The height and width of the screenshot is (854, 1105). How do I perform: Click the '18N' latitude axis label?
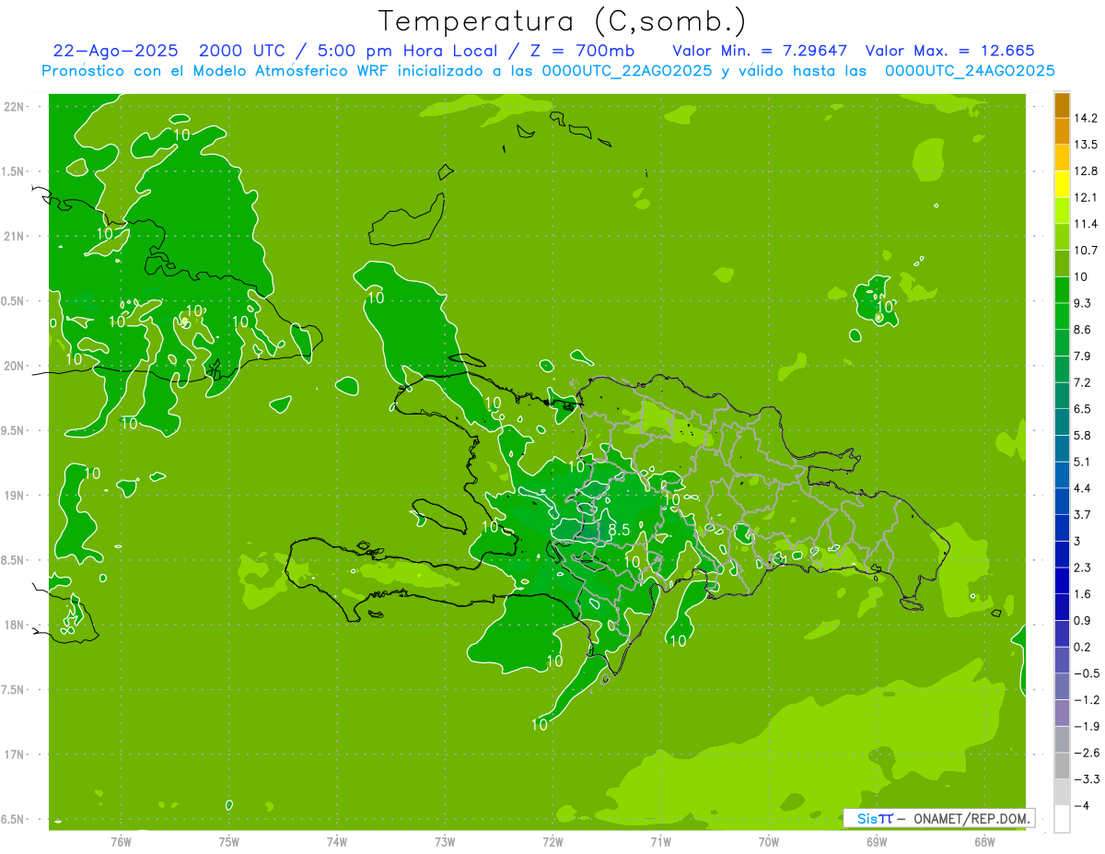coord(14,626)
